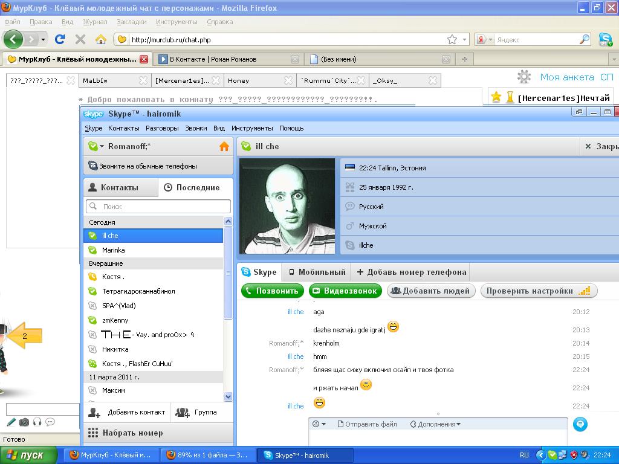Viewport: 619px width, 464px height.
Task: Click Добавить людей button
Action: [x=431, y=291]
